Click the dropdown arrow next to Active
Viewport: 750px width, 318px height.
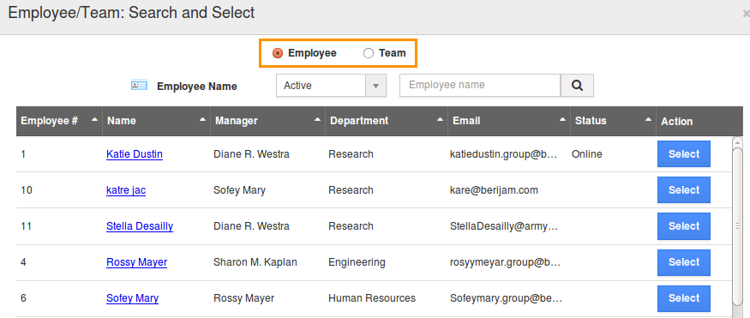376,86
